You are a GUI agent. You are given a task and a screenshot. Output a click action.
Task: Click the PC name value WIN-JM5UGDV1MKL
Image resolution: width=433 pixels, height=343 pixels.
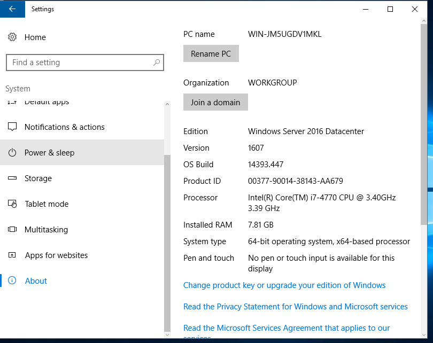coord(285,34)
